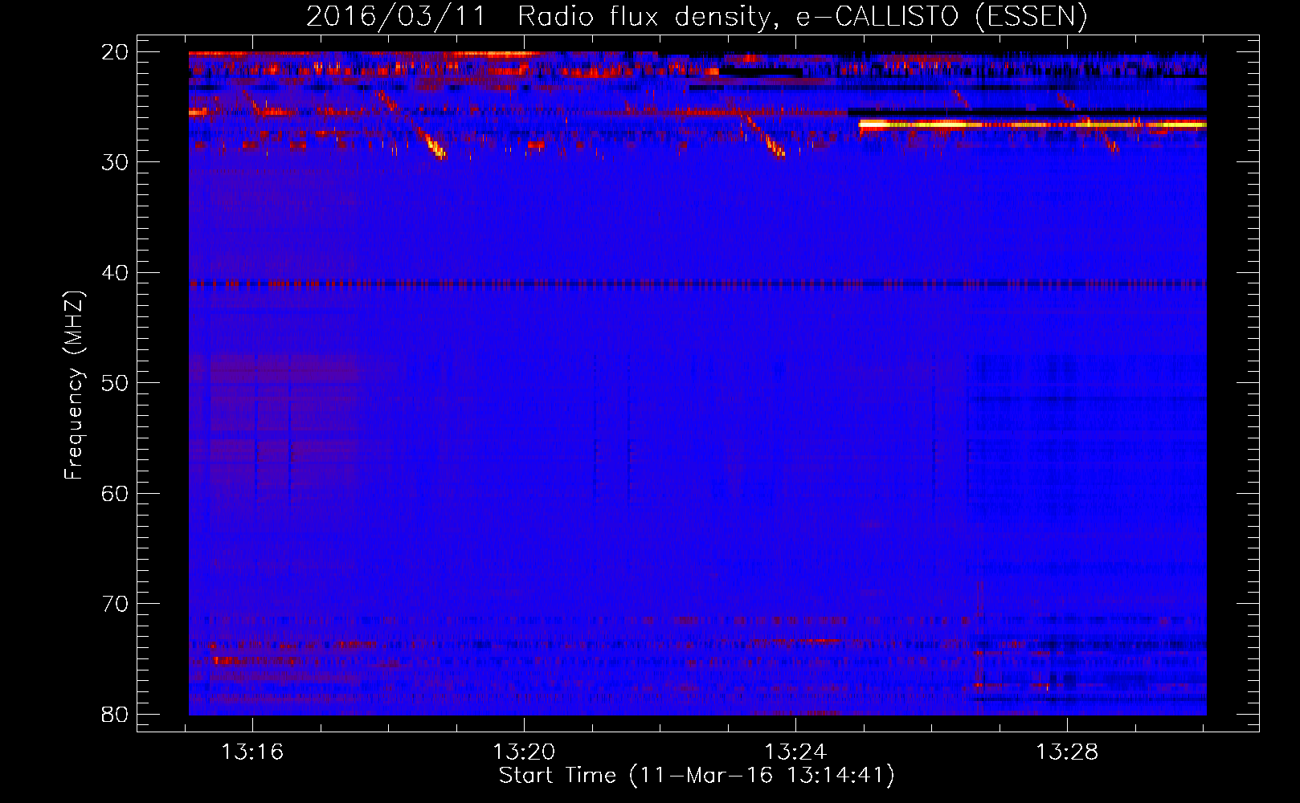Click the '40' frequency tick label

tap(116, 273)
